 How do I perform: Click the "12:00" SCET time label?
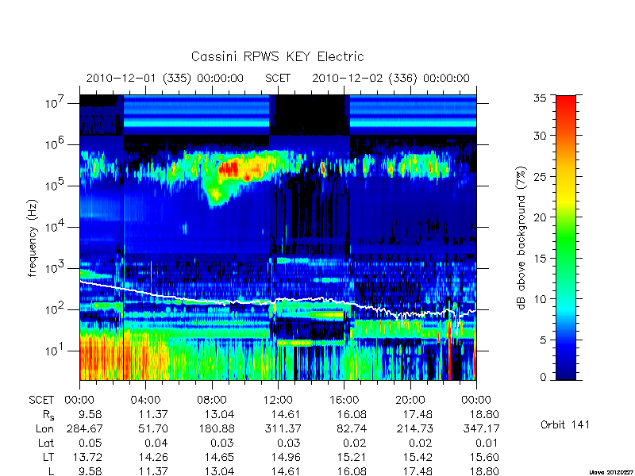277,401
